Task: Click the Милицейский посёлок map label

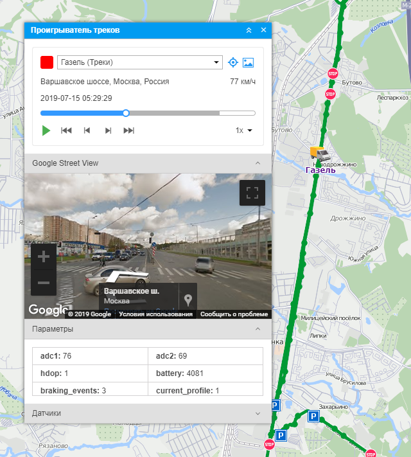Action: tap(331, 318)
